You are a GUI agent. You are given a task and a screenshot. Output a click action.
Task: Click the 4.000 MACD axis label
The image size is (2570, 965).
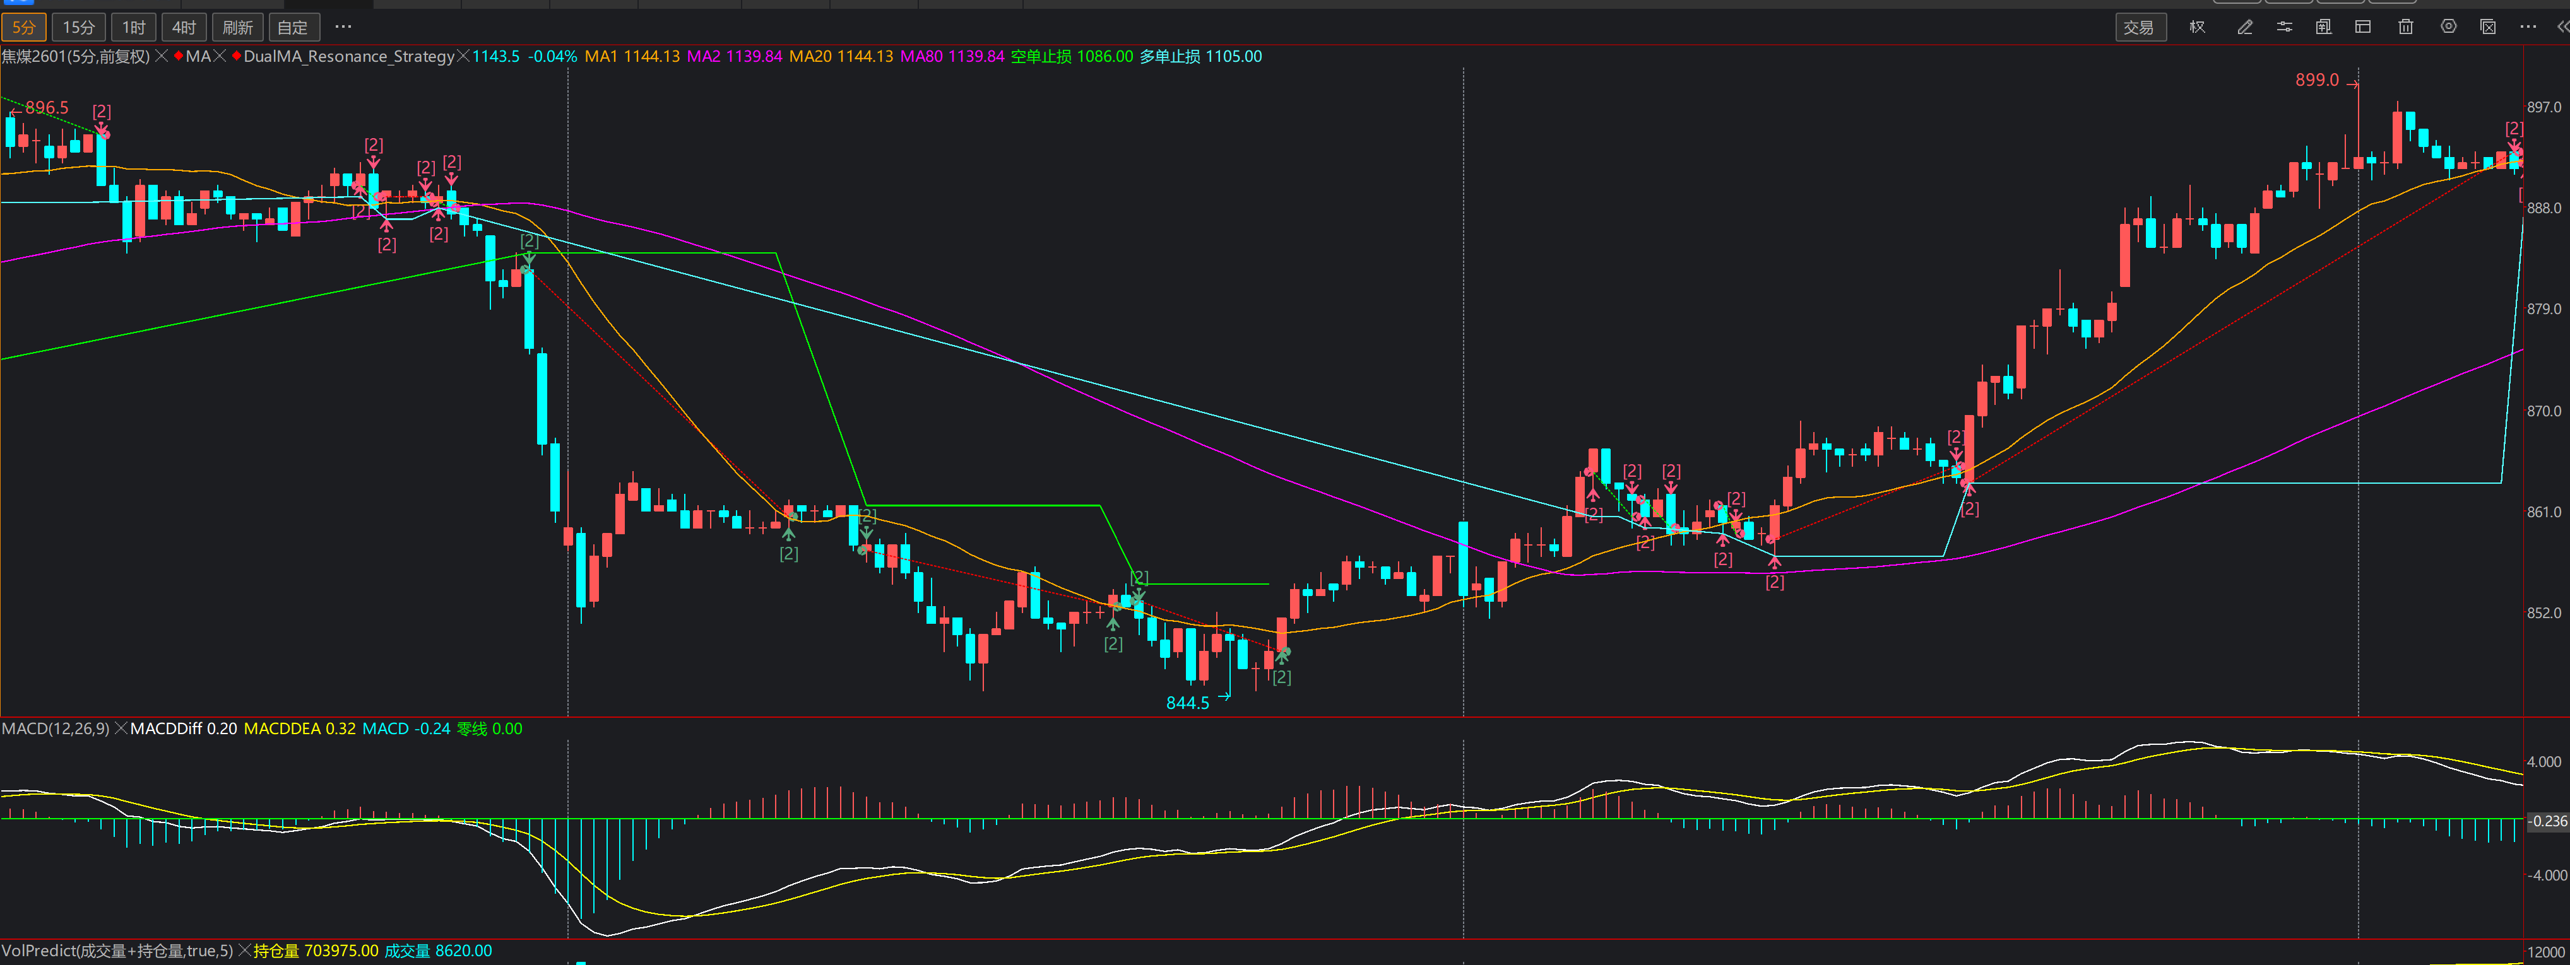coord(2544,762)
